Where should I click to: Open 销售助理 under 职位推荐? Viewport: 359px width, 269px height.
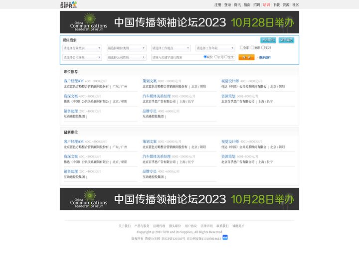[71, 111]
